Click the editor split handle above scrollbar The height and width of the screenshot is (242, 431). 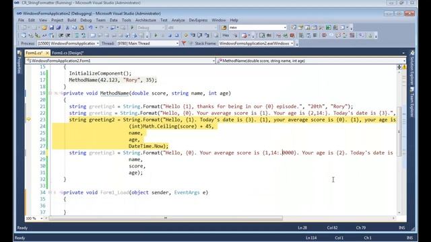399,67
